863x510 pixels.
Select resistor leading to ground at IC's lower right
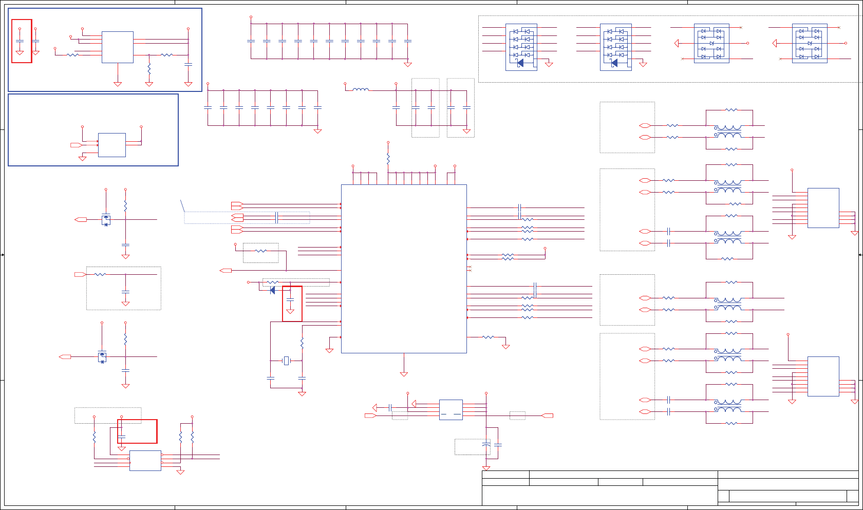pos(488,337)
